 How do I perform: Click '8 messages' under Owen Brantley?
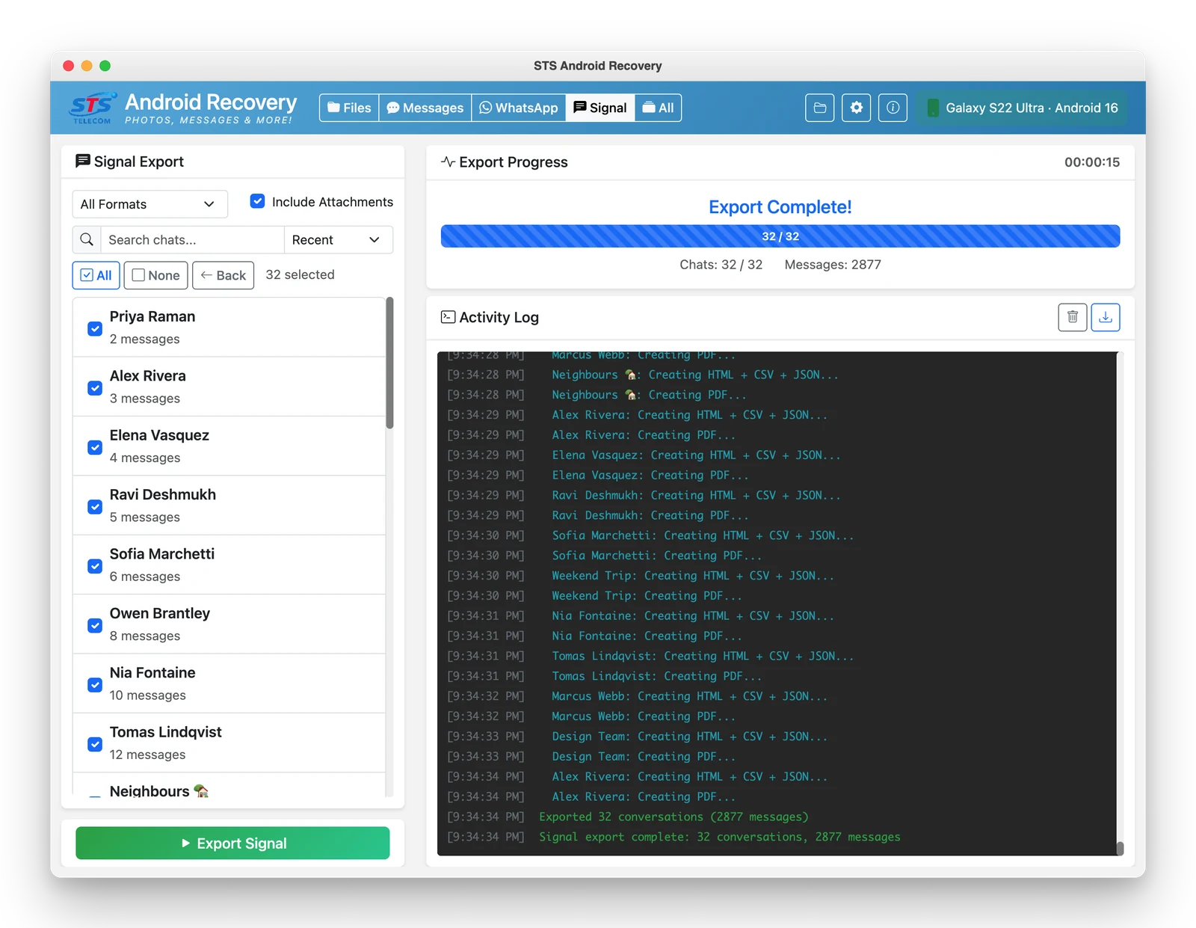145,636
